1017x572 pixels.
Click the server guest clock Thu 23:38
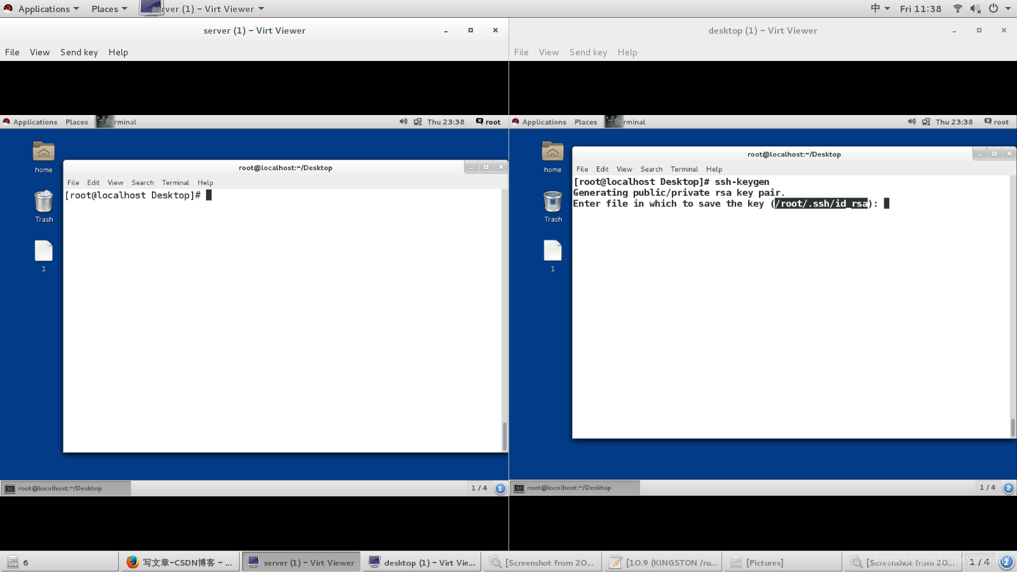point(446,122)
